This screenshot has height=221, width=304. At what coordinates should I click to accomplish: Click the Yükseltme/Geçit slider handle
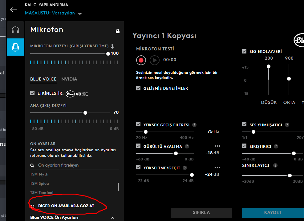192,175
